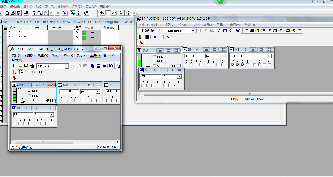Click the Save icon in PLCSIM1 toolbar
The image size is (333, 177).
click(x=152, y=31)
